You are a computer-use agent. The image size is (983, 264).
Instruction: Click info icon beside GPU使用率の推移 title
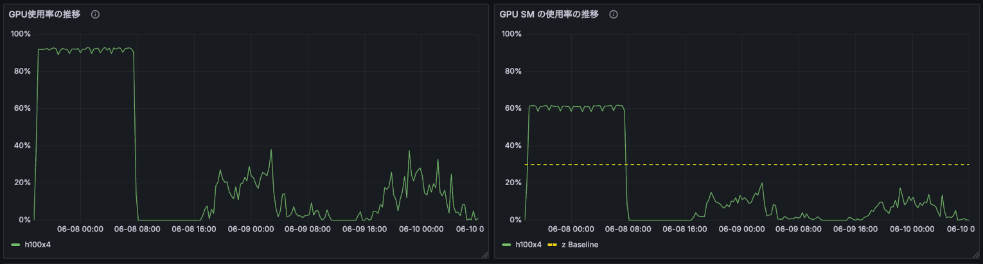pyautogui.click(x=95, y=14)
